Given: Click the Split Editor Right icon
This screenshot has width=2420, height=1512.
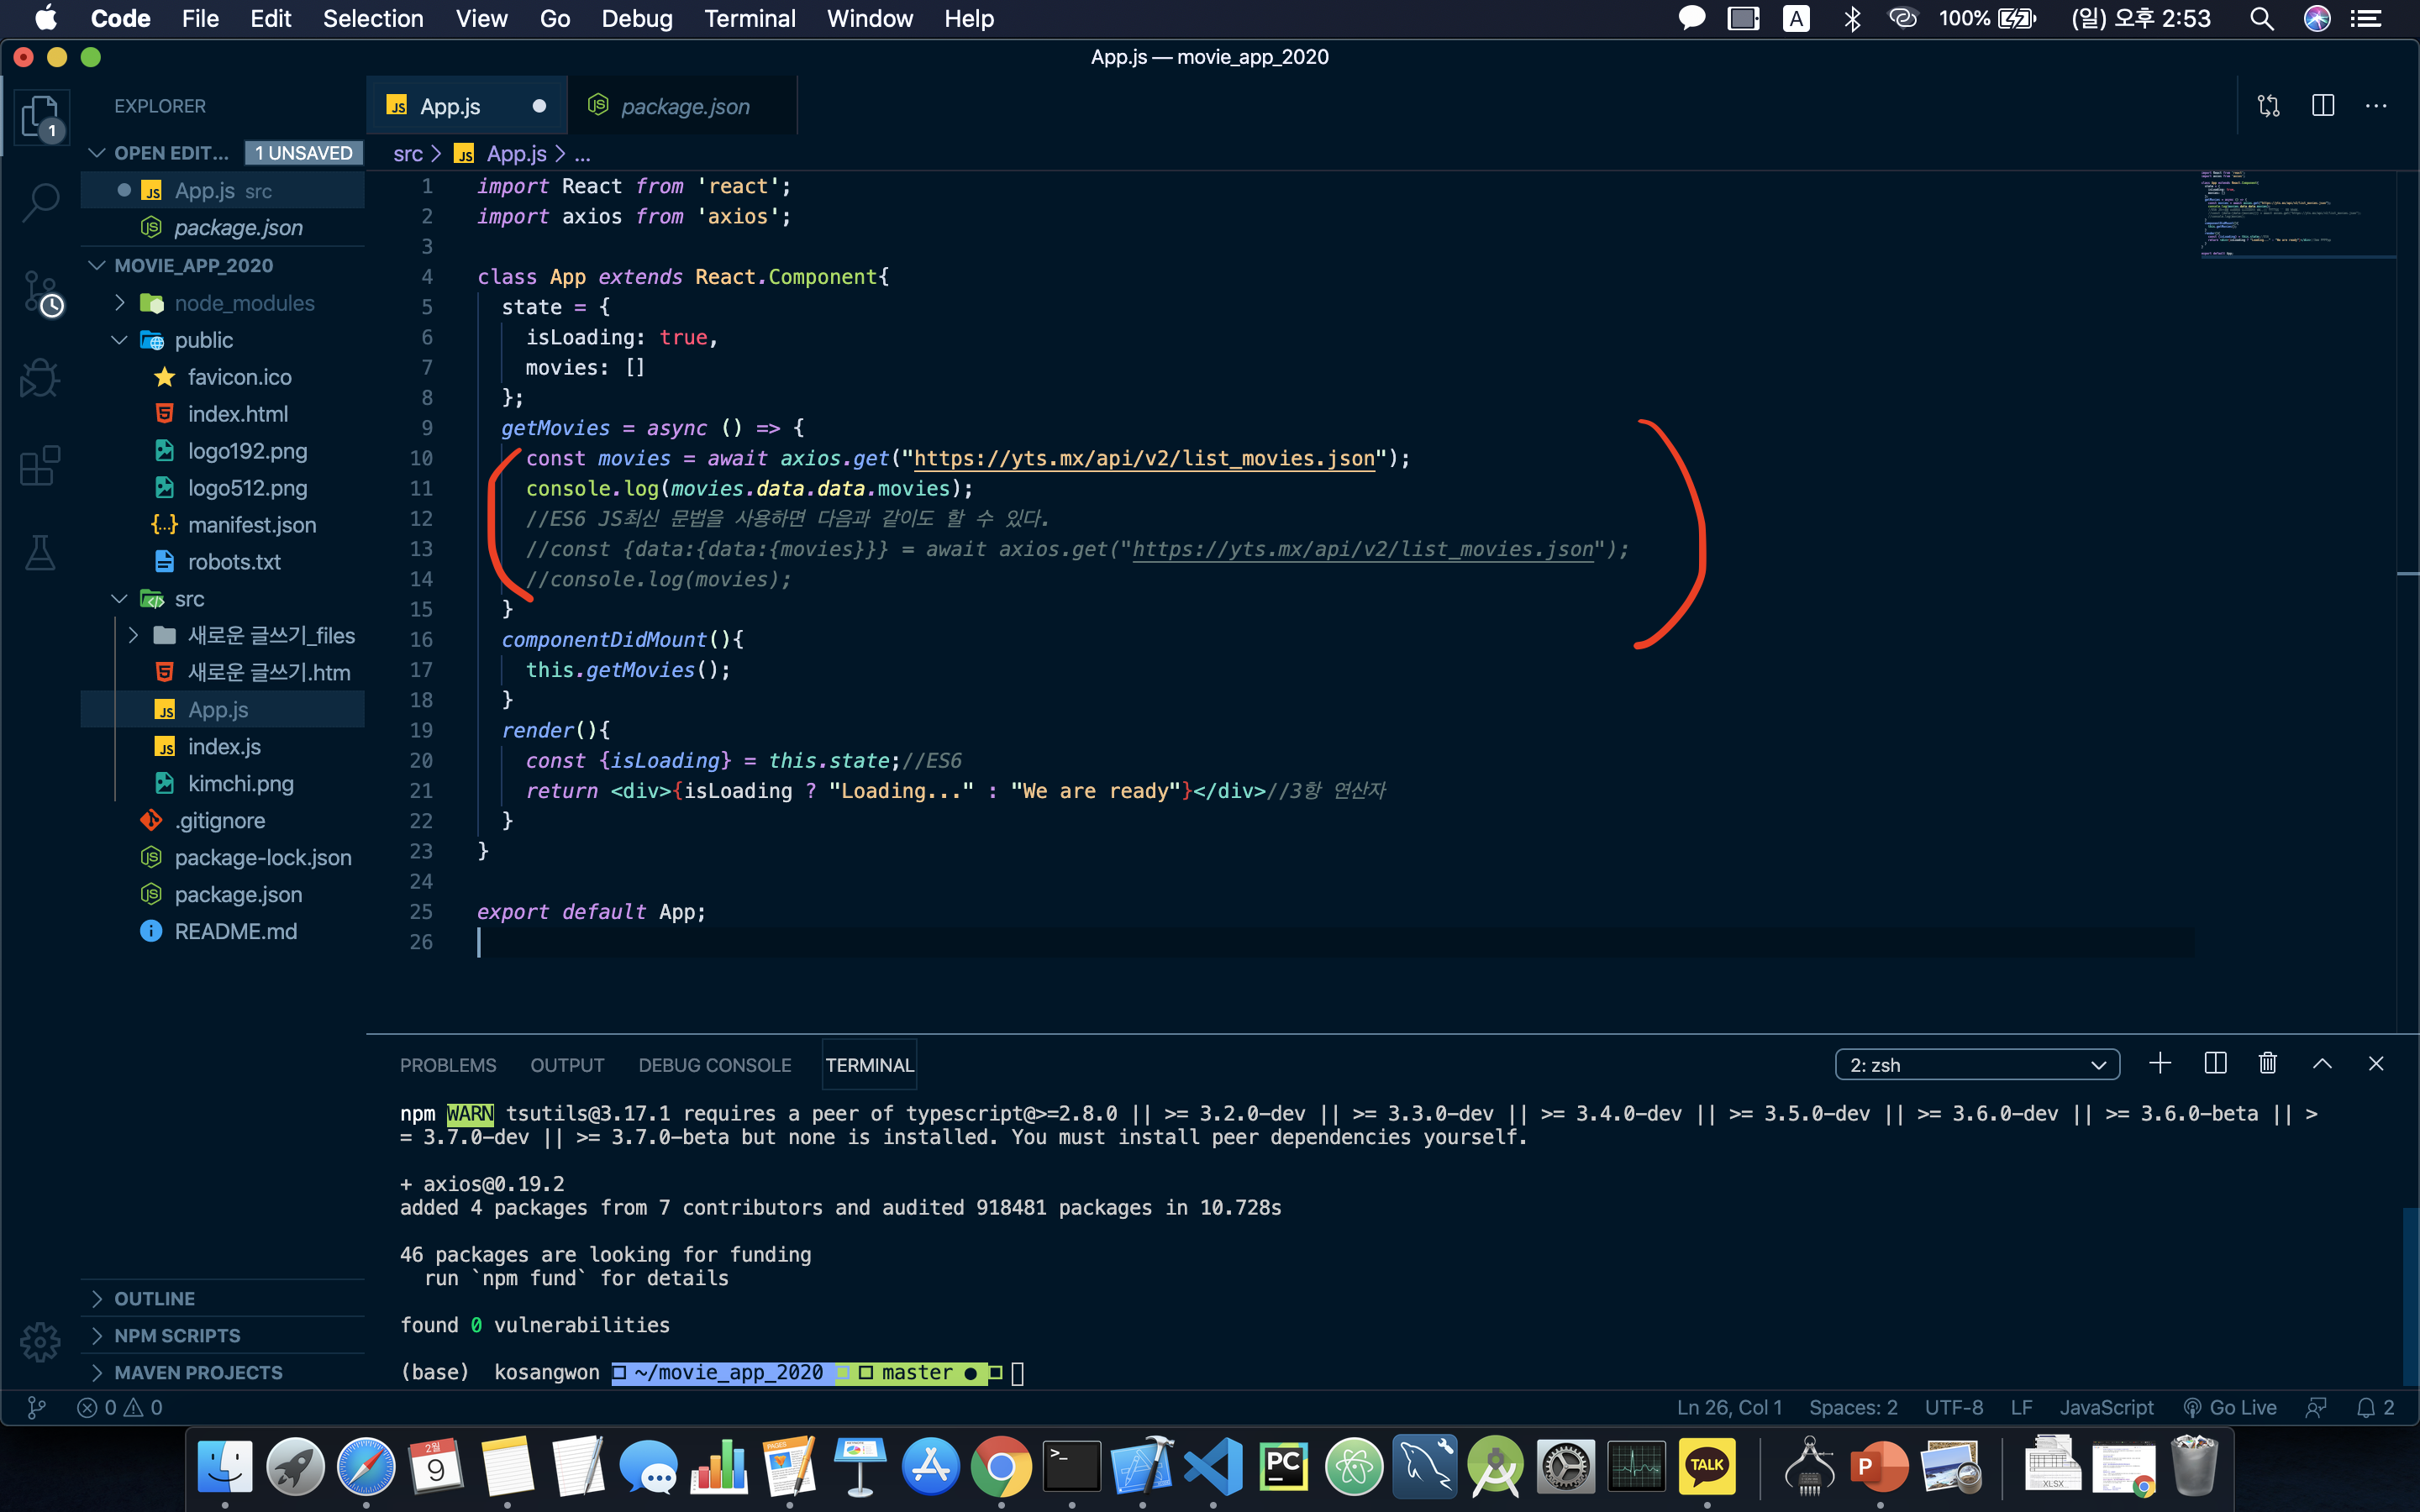Looking at the screenshot, I should 2322,106.
